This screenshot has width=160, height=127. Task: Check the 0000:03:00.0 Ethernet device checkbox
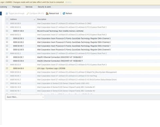[7, 61]
